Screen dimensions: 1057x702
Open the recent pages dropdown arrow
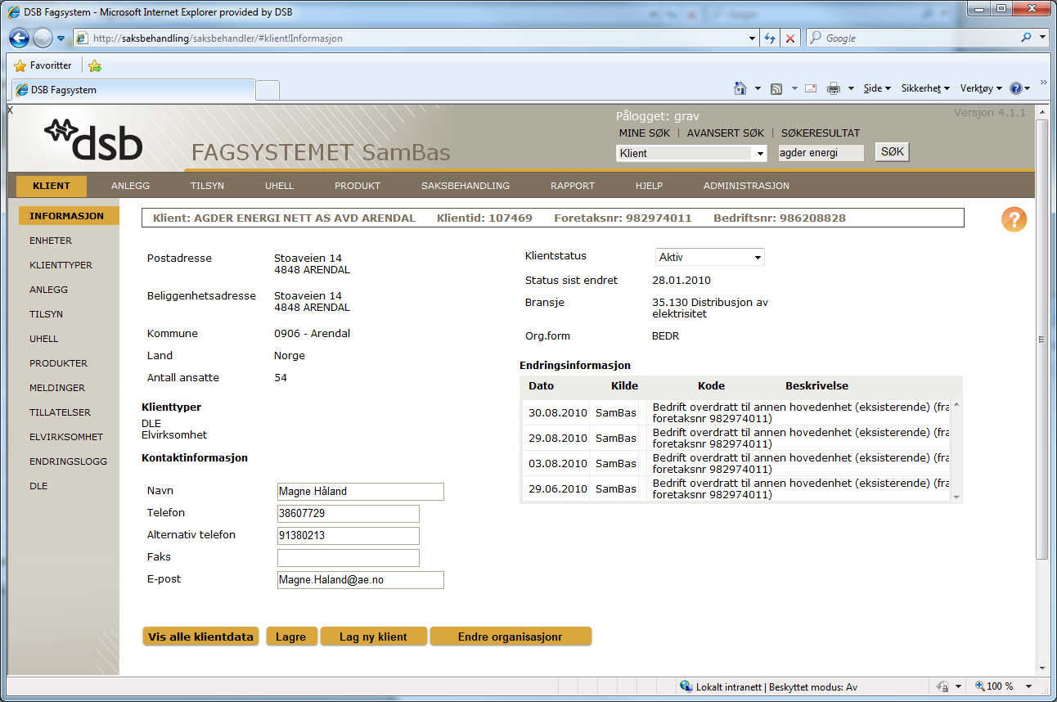tap(61, 38)
